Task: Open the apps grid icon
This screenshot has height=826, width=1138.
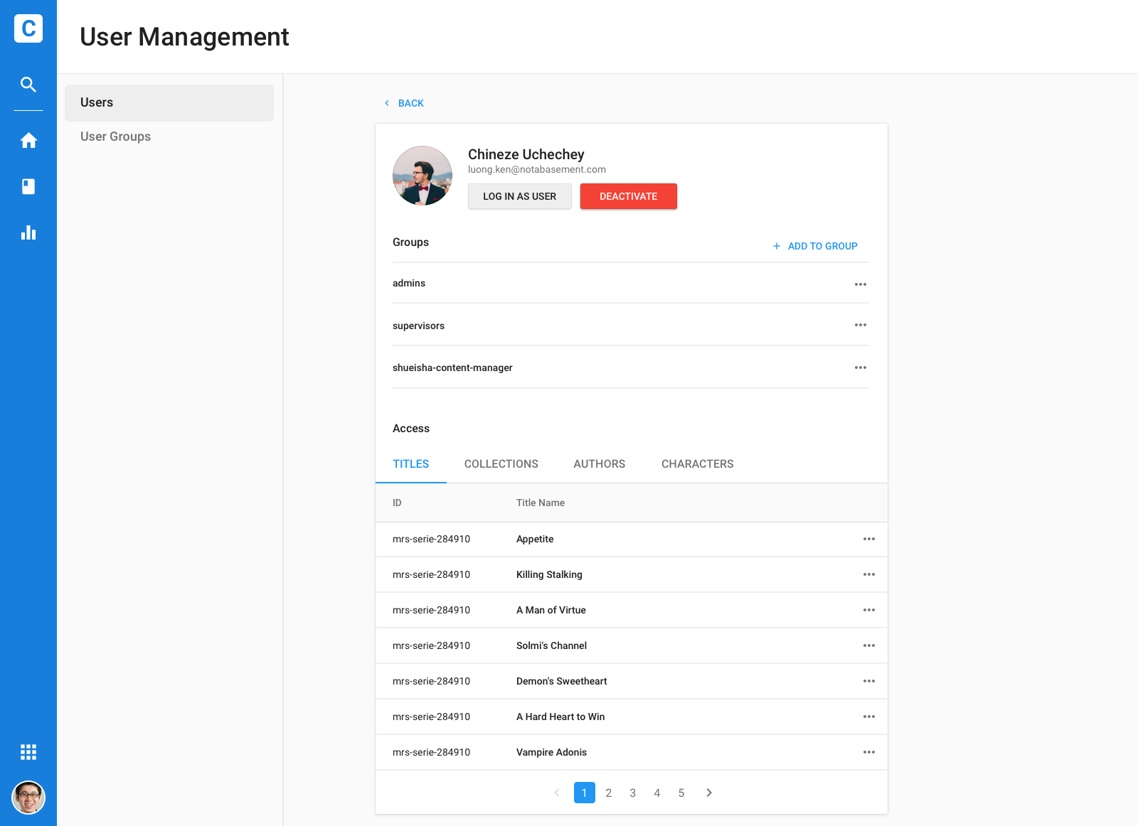Action: 28,752
